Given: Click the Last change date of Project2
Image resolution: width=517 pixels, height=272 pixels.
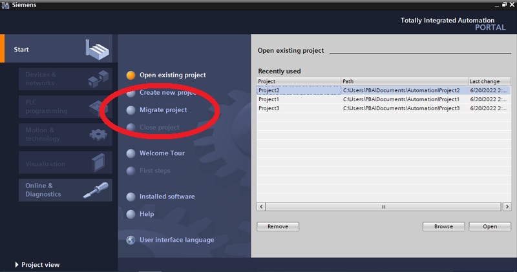Looking at the screenshot, I should [489, 90].
